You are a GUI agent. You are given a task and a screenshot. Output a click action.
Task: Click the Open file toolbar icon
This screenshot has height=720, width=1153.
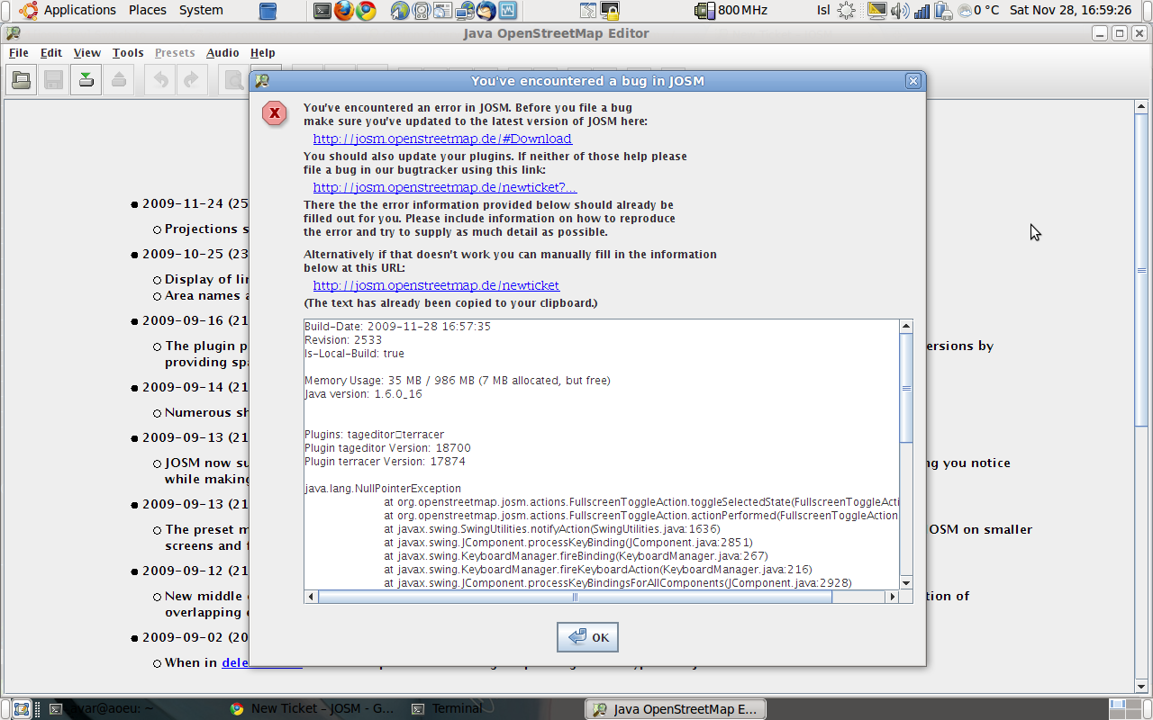tap(22, 80)
